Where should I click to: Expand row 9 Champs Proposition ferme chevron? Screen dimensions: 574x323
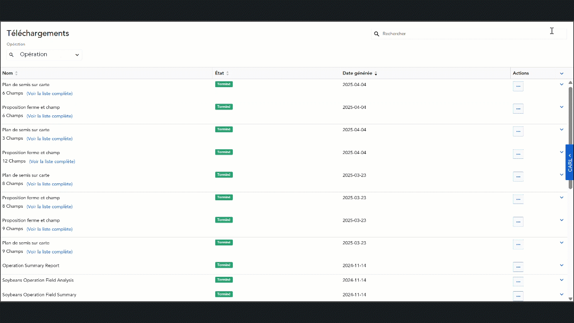point(562,220)
